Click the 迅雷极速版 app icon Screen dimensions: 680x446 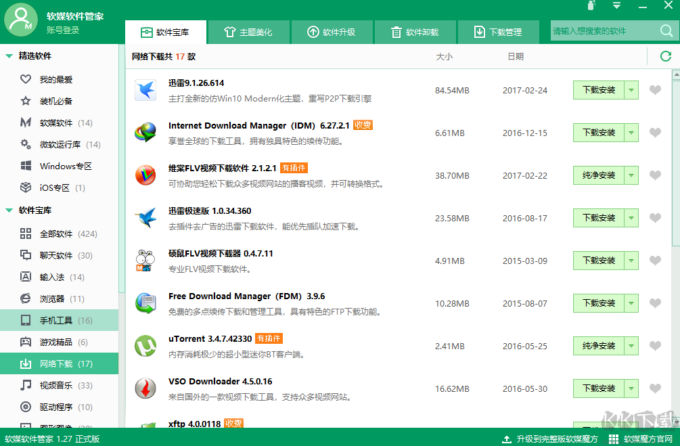click(x=145, y=218)
